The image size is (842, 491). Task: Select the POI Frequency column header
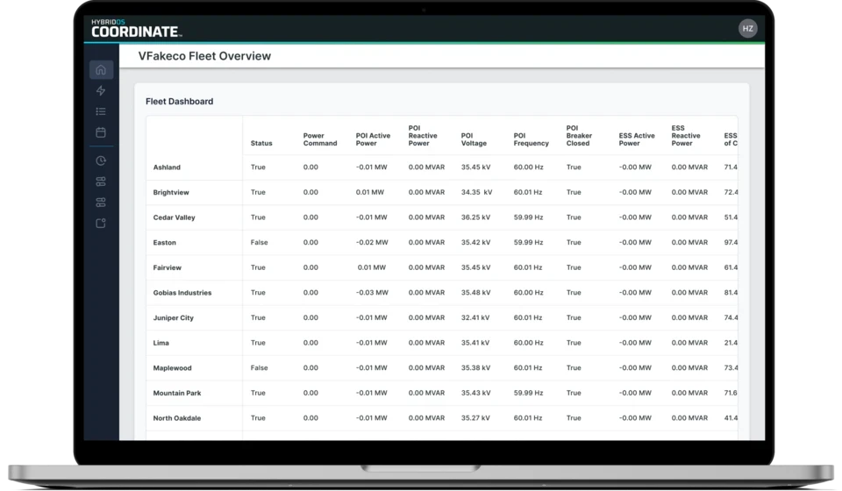531,139
